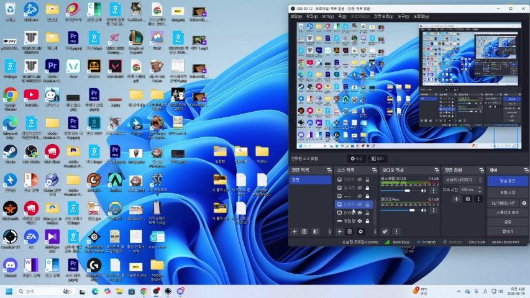
Task: Open the Microsoft Edge desktop shortcut
Action: click(10, 124)
